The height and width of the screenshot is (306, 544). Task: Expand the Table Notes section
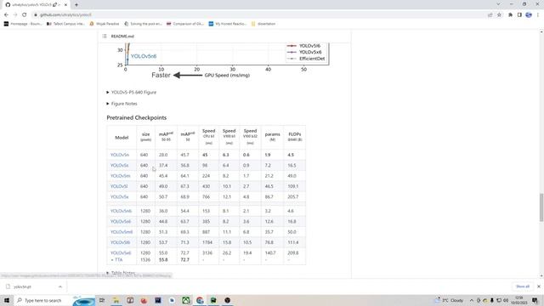click(121, 273)
